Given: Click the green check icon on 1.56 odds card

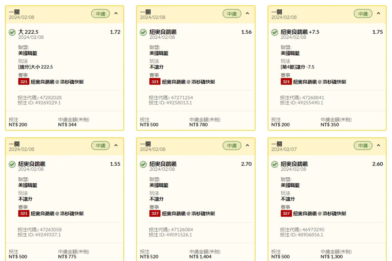Looking at the screenshot, I should (143, 33).
